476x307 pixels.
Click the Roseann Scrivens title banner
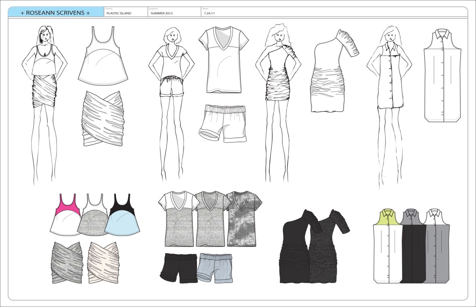click(x=55, y=12)
